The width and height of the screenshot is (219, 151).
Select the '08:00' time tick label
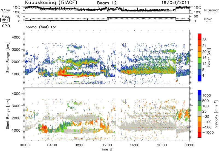(79, 145)
